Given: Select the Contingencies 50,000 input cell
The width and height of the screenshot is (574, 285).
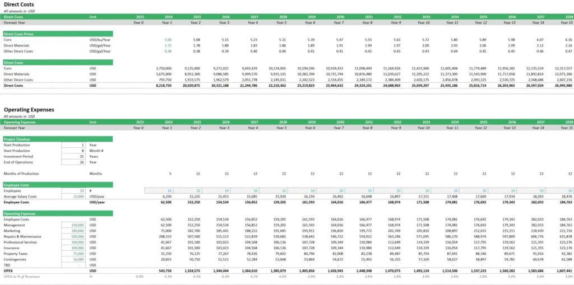Looking at the screenshot, I should coord(73,259).
